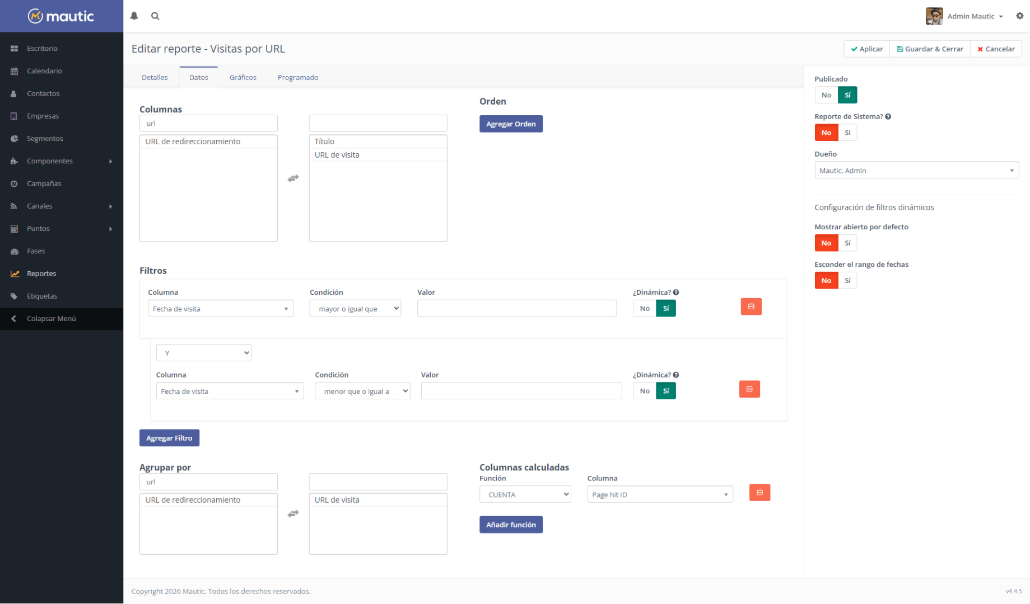1030x604 pixels.
Task: Set Esconder el rango de fechas to Sí
Action: coord(847,281)
